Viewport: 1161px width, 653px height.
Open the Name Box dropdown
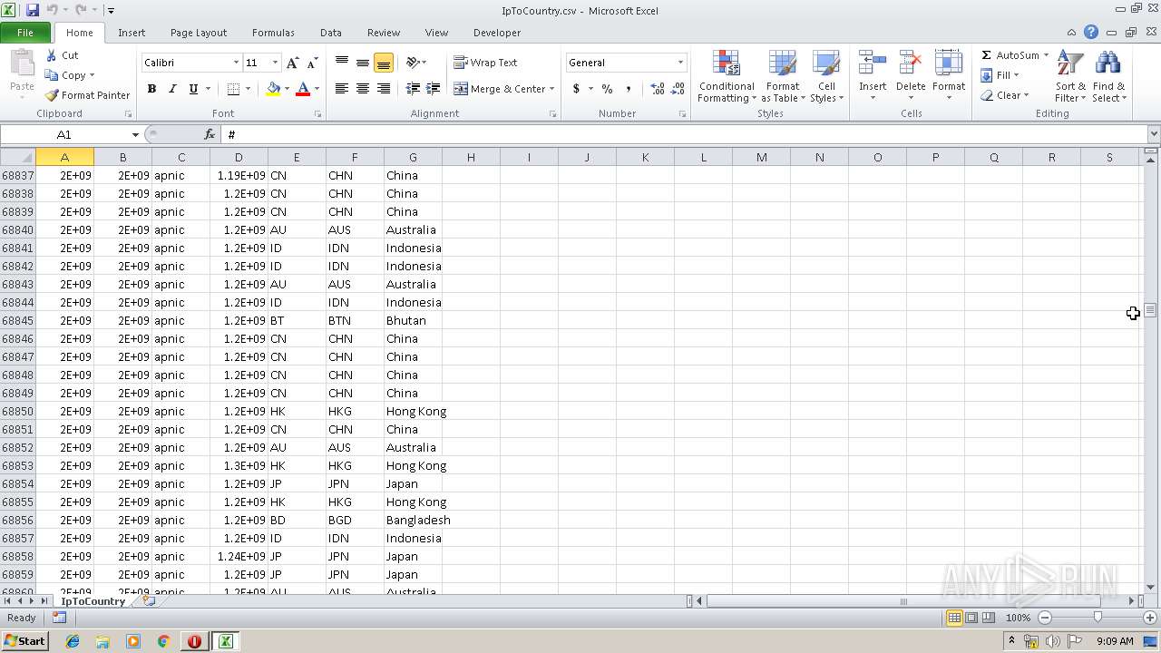point(135,134)
